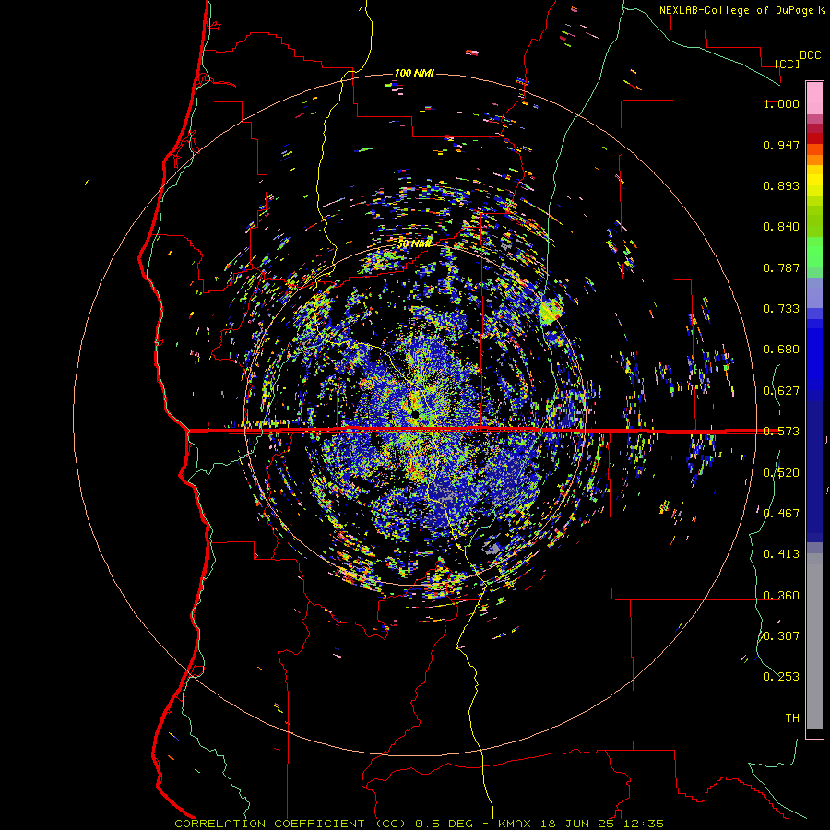This screenshot has width=830, height=830.
Task: Click the black radar site dot at center
Action: point(416,414)
